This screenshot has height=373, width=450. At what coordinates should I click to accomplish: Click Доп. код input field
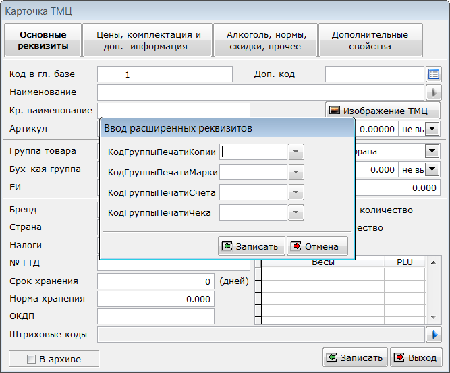click(x=374, y=74)
